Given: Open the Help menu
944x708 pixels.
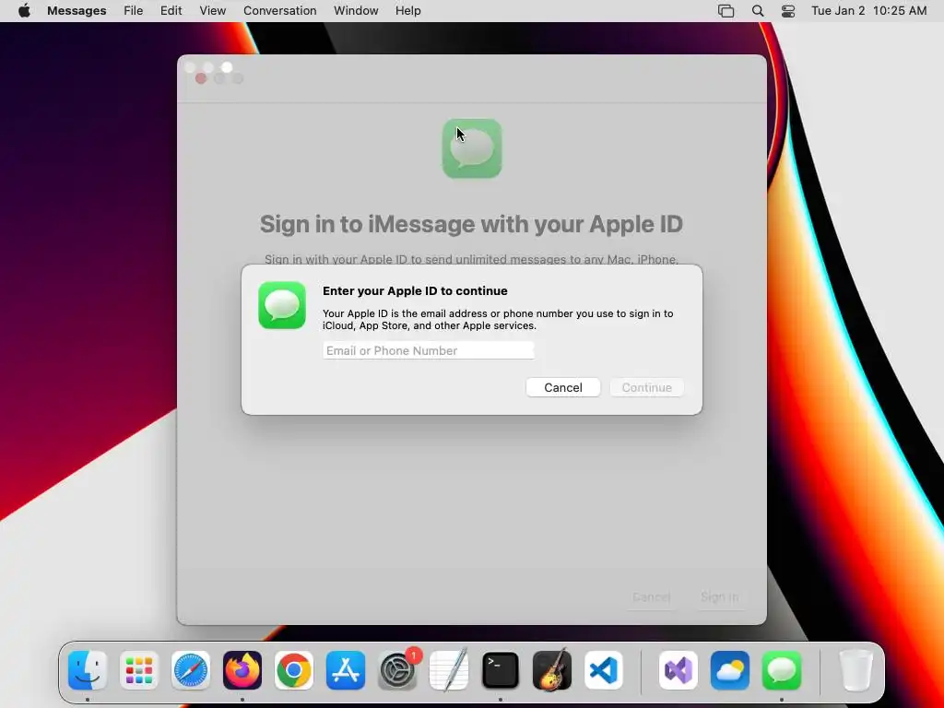Looking at the screenshot, I should 408,11.
